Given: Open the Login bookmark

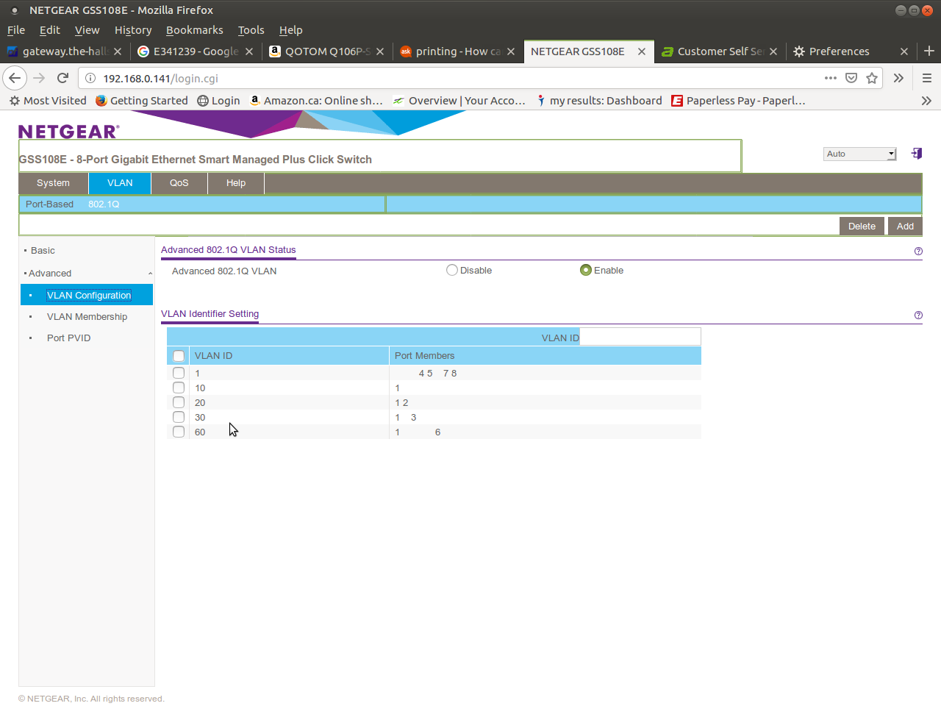Looking at the screenshot, I should [218, 101].
